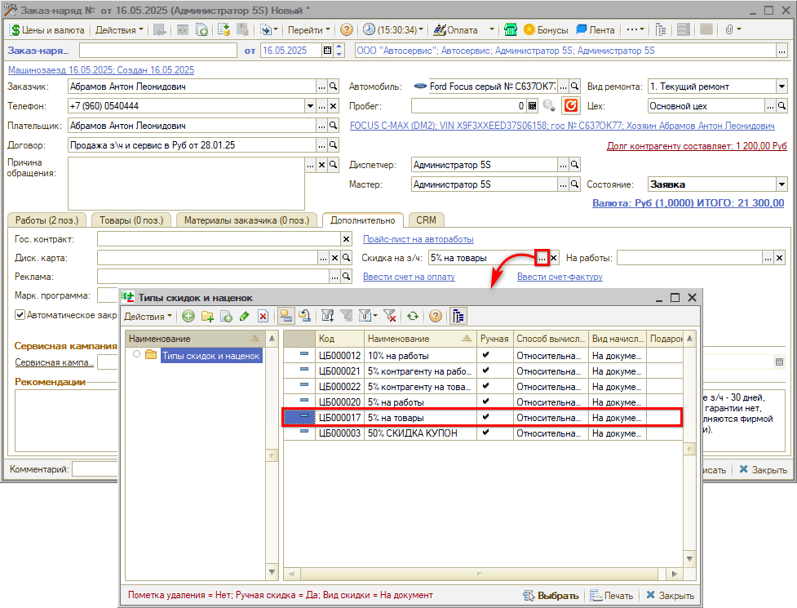Open the CRM tab
The image size is (797, 608).
[426, 220]
